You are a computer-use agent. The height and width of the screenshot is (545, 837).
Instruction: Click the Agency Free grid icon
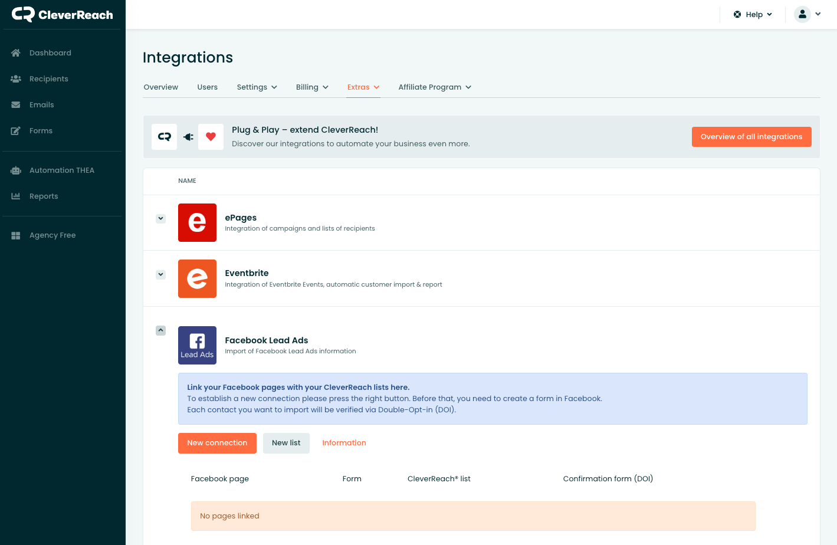click(16, 235)
